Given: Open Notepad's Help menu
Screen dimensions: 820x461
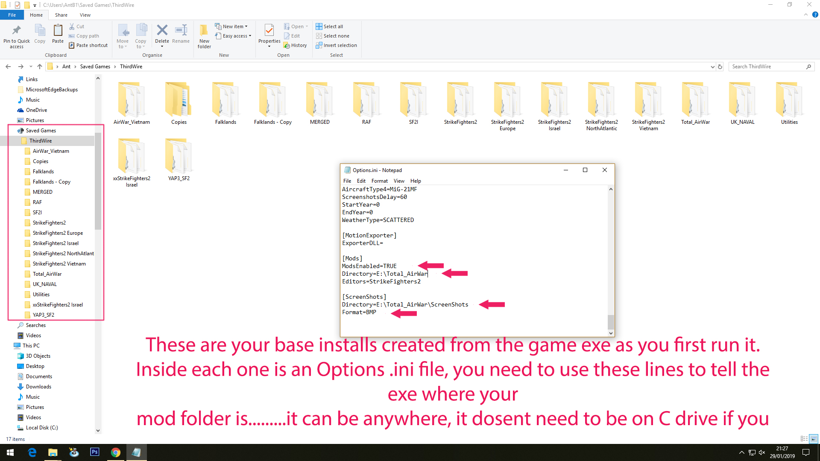Looking at the screenshot, I should pos(416,181).
